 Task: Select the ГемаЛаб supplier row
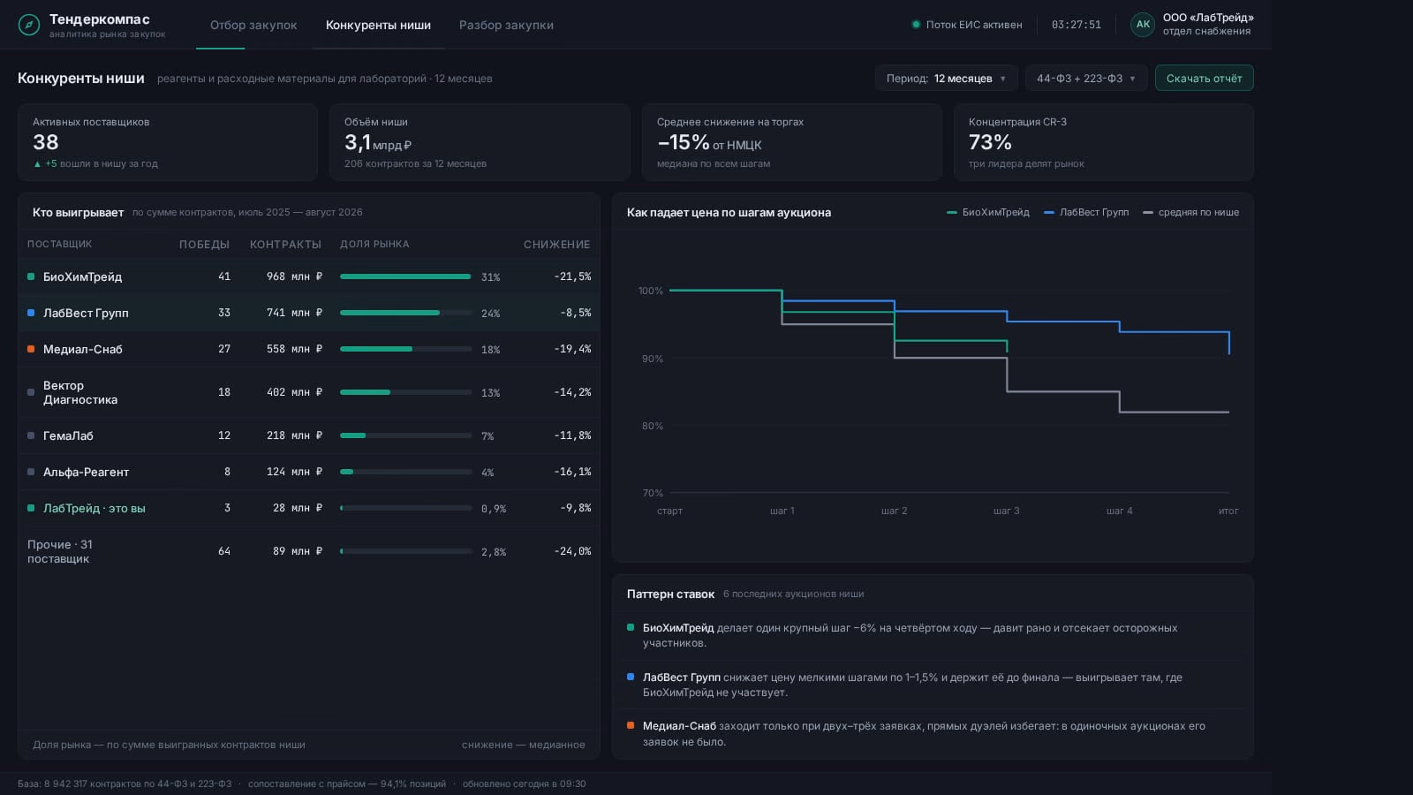pyautogui.click(x=309, y=435)
